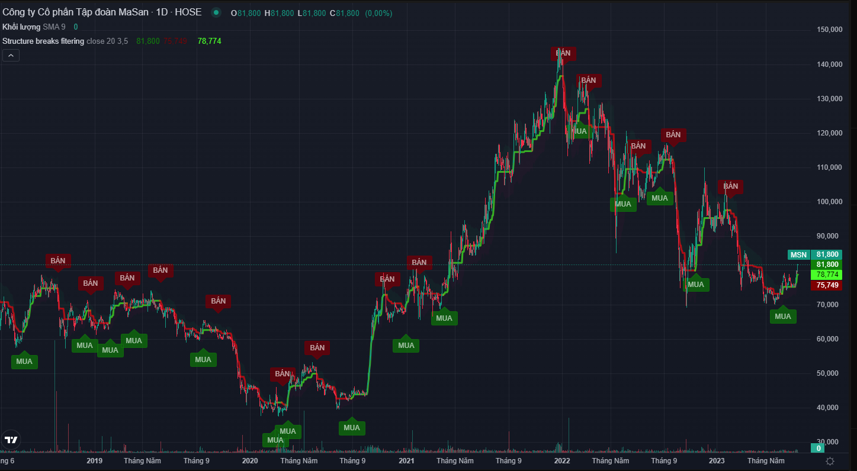Click the 140,000 price axis tick
This screenshot has width=857, height=471.
click(829, 64)
